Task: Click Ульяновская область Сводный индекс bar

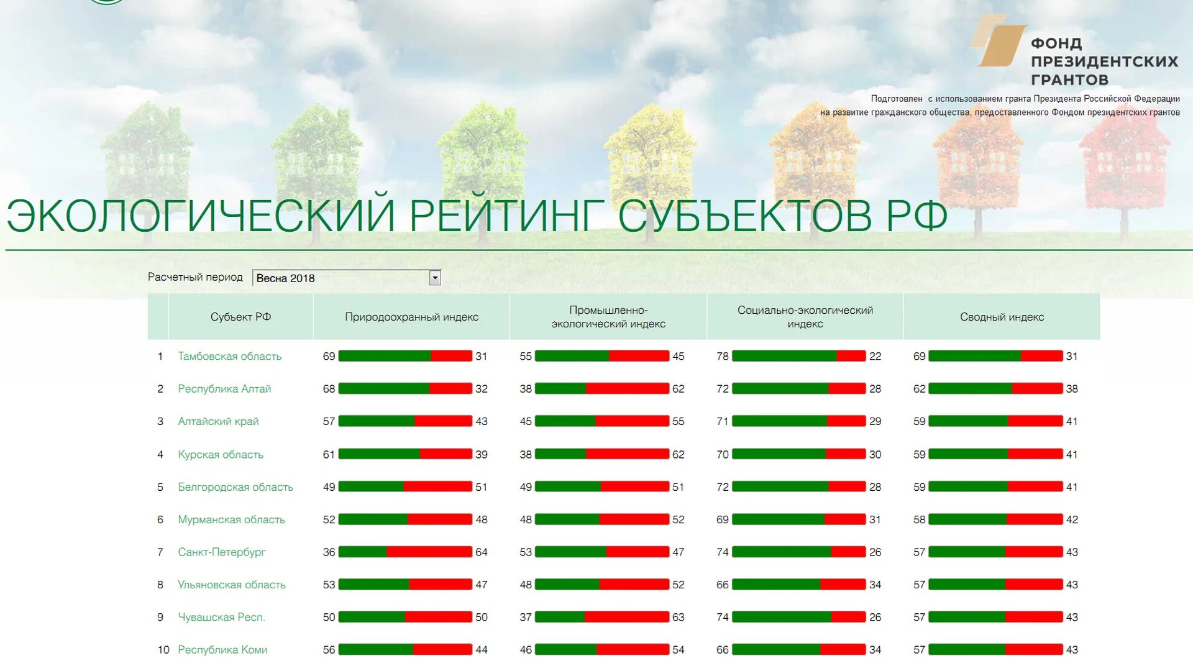Action: tap(995, 585)
